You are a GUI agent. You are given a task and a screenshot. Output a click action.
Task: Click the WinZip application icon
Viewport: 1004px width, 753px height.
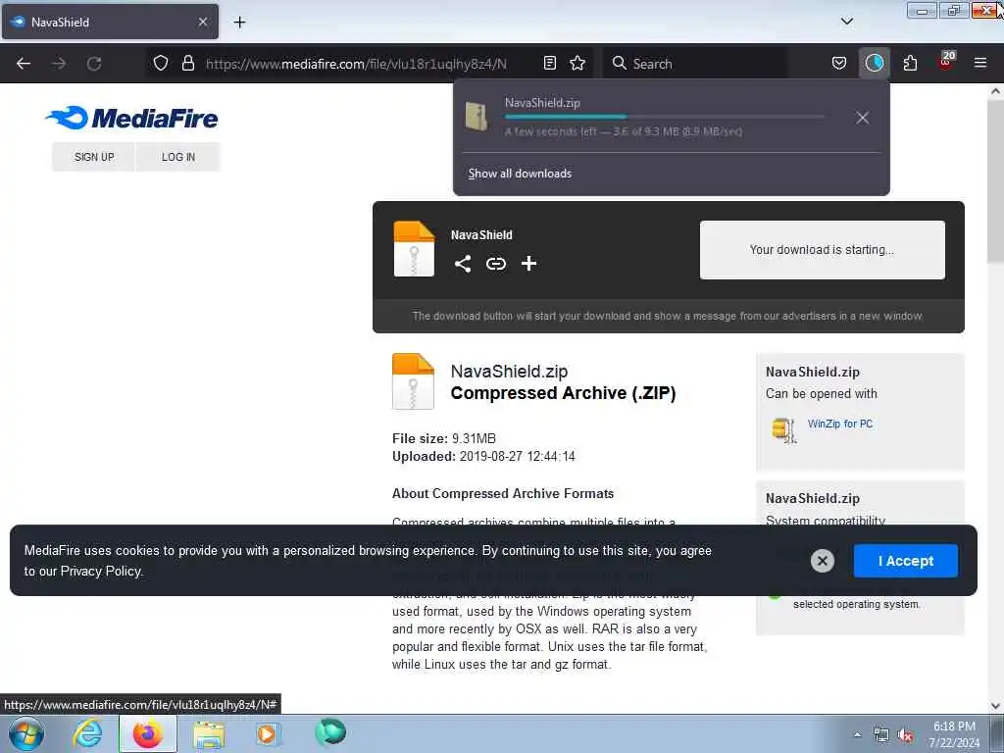tap(783, 430)
